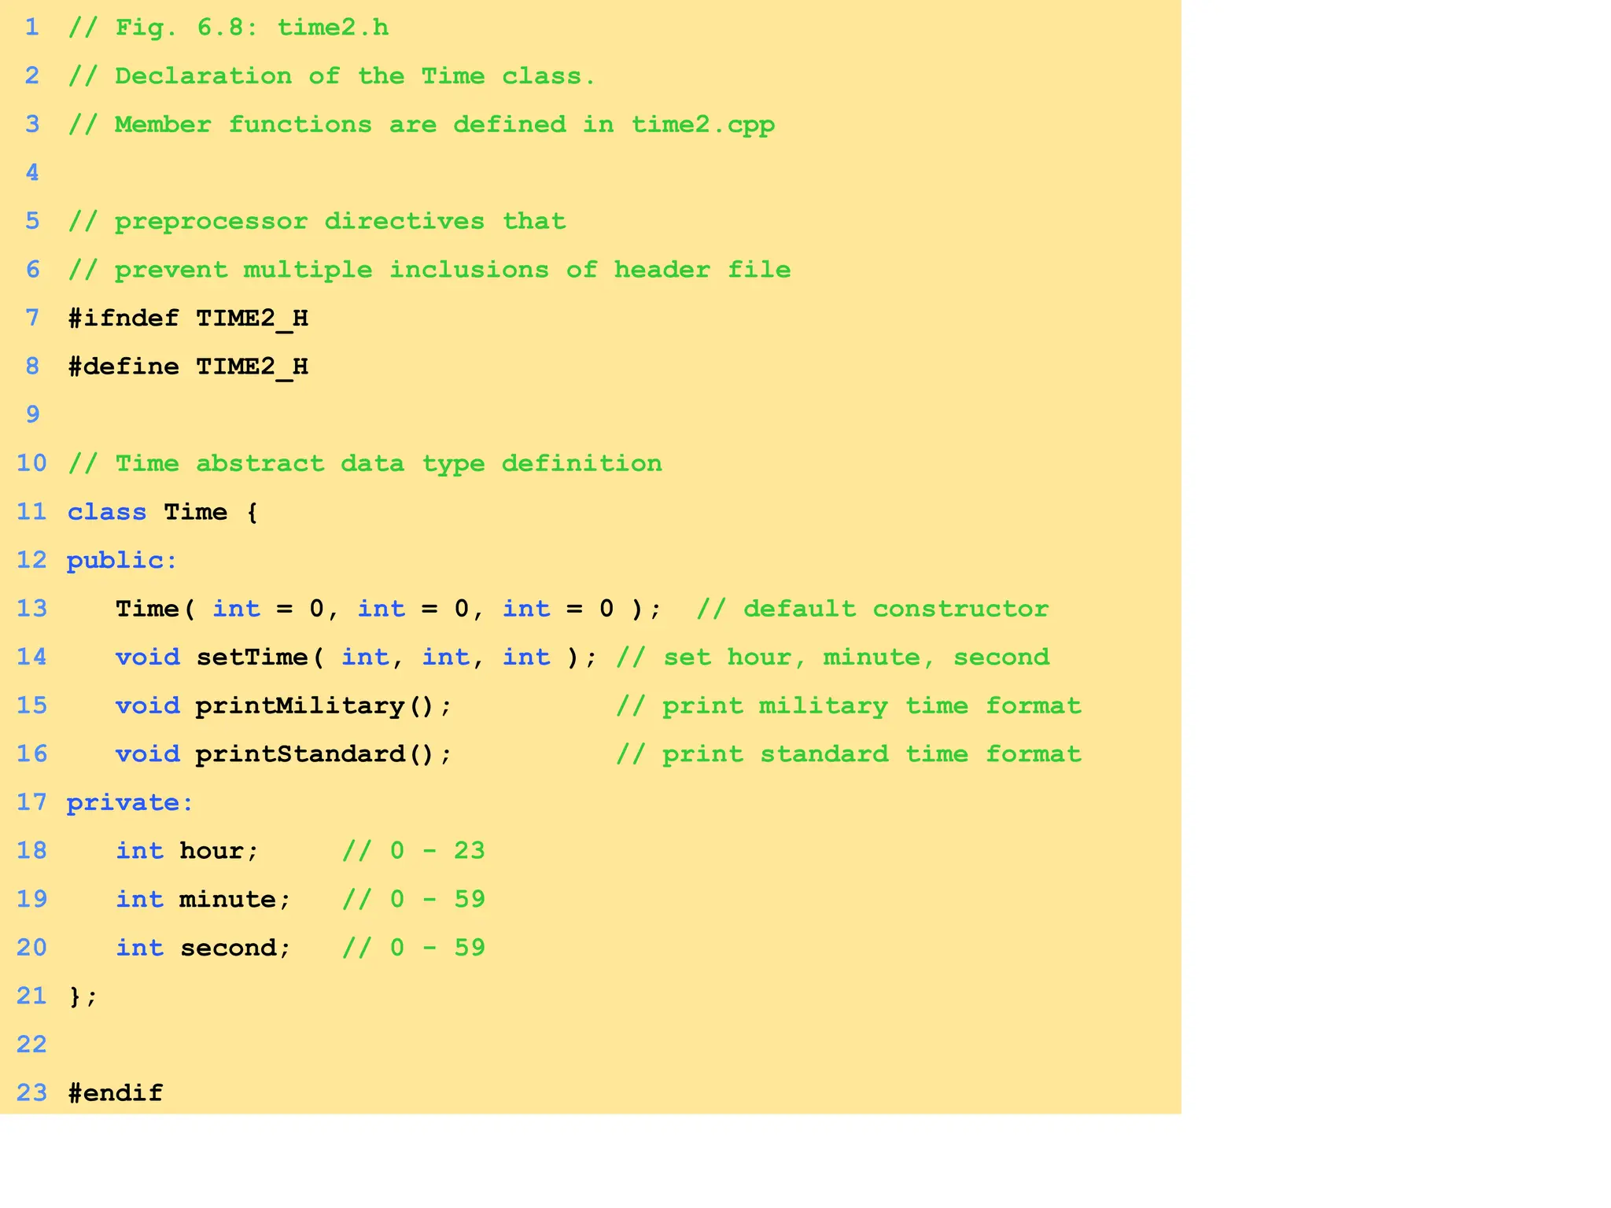
Task: Click the line number 1
Action: pyautogui.click(x=32, y=28)
